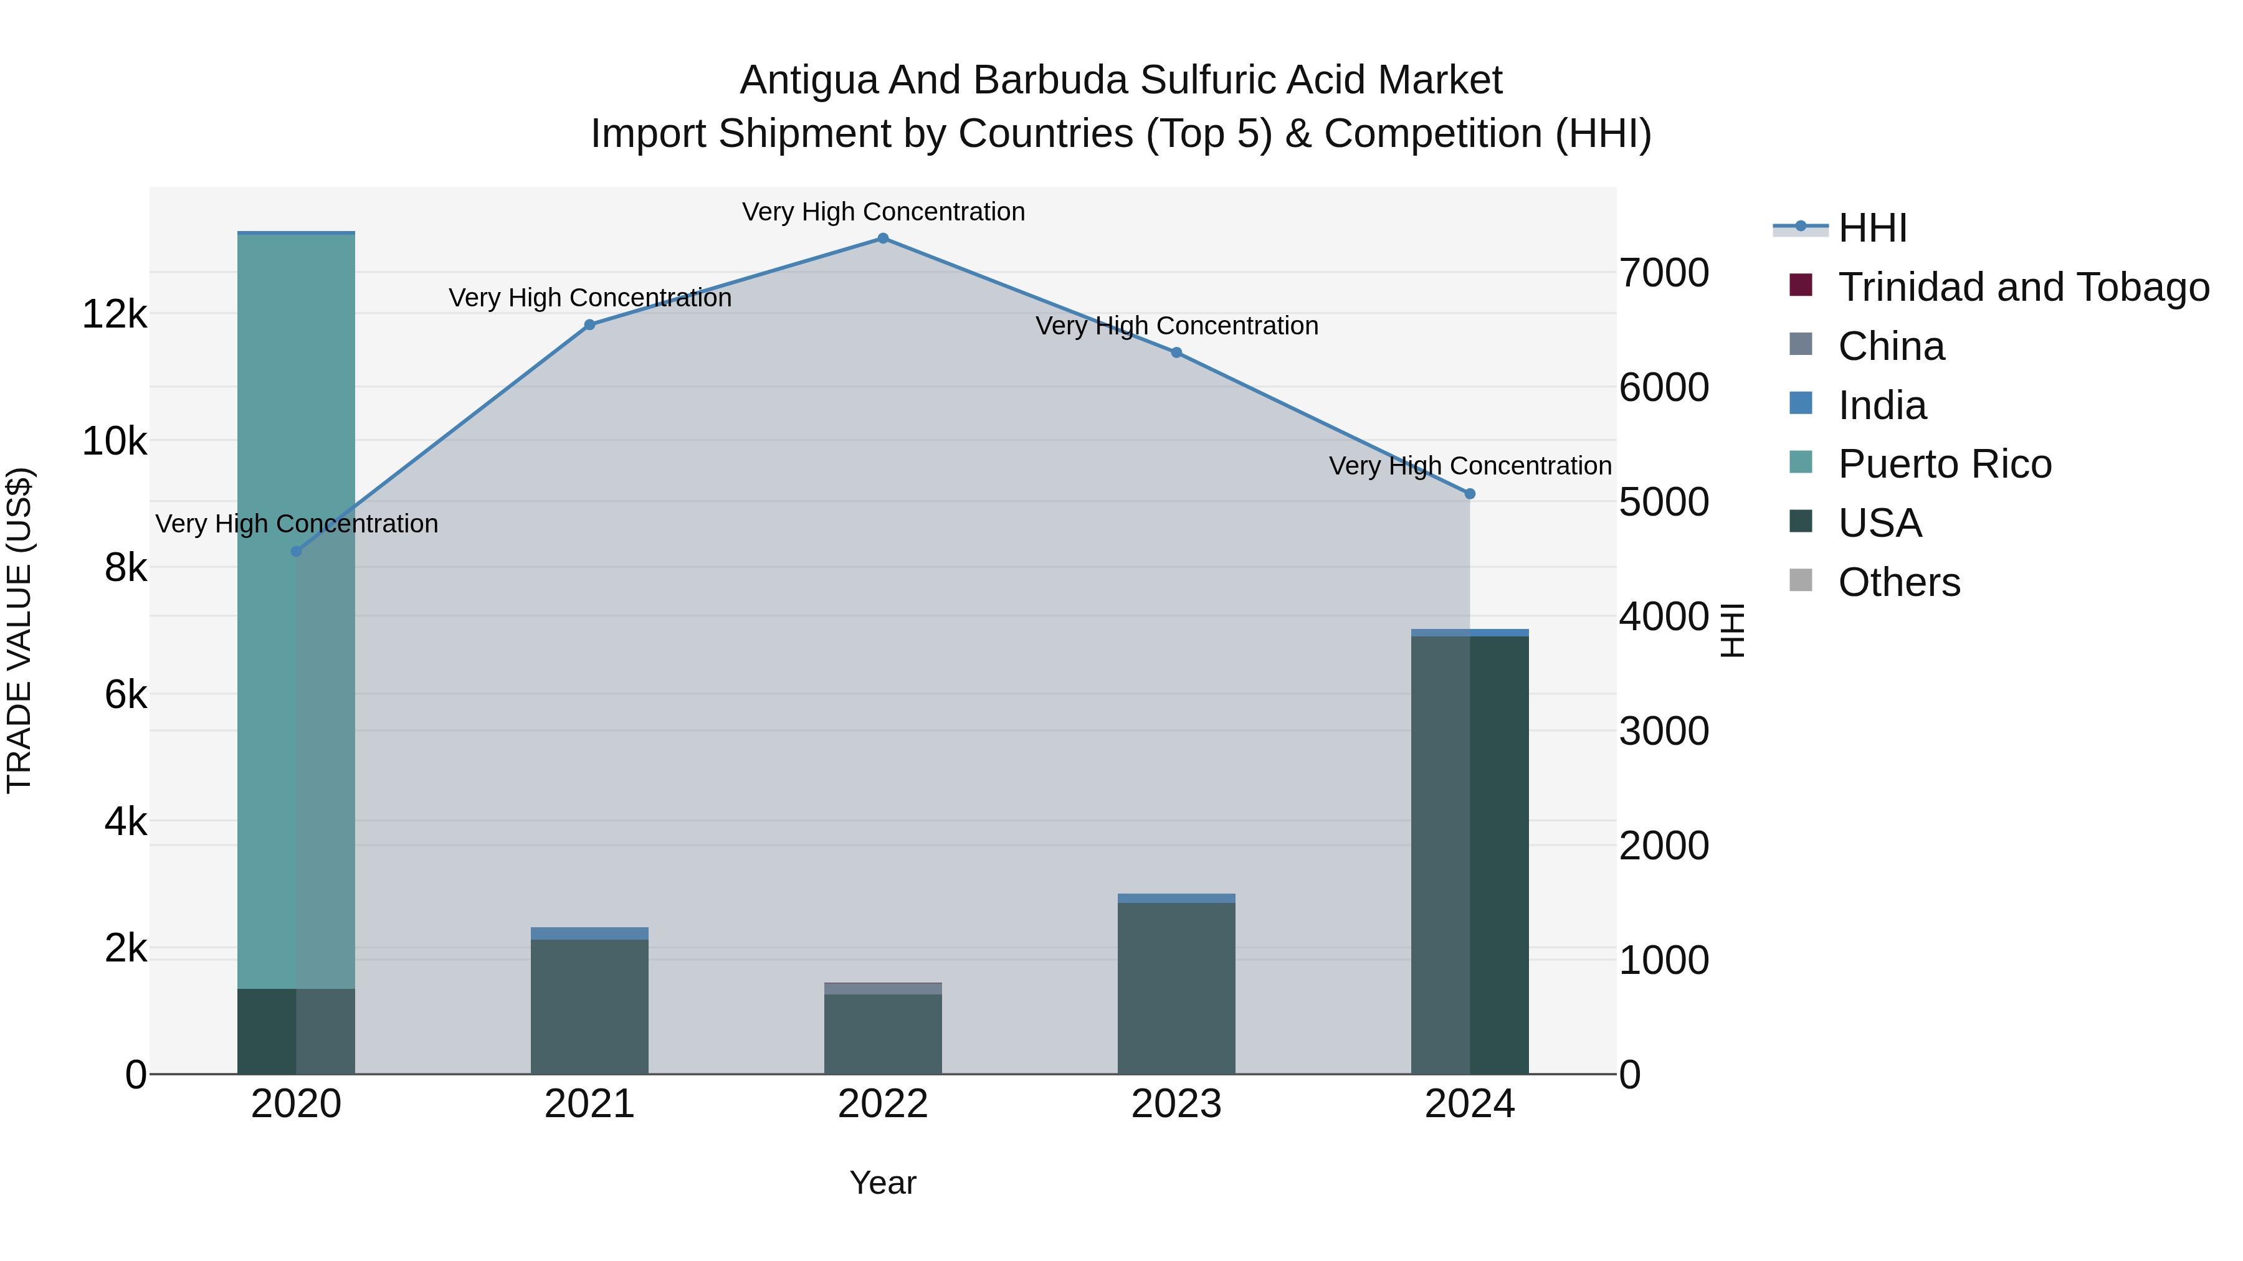
Task: Select the 2024 HHI data point
Action: [1470, 493]
